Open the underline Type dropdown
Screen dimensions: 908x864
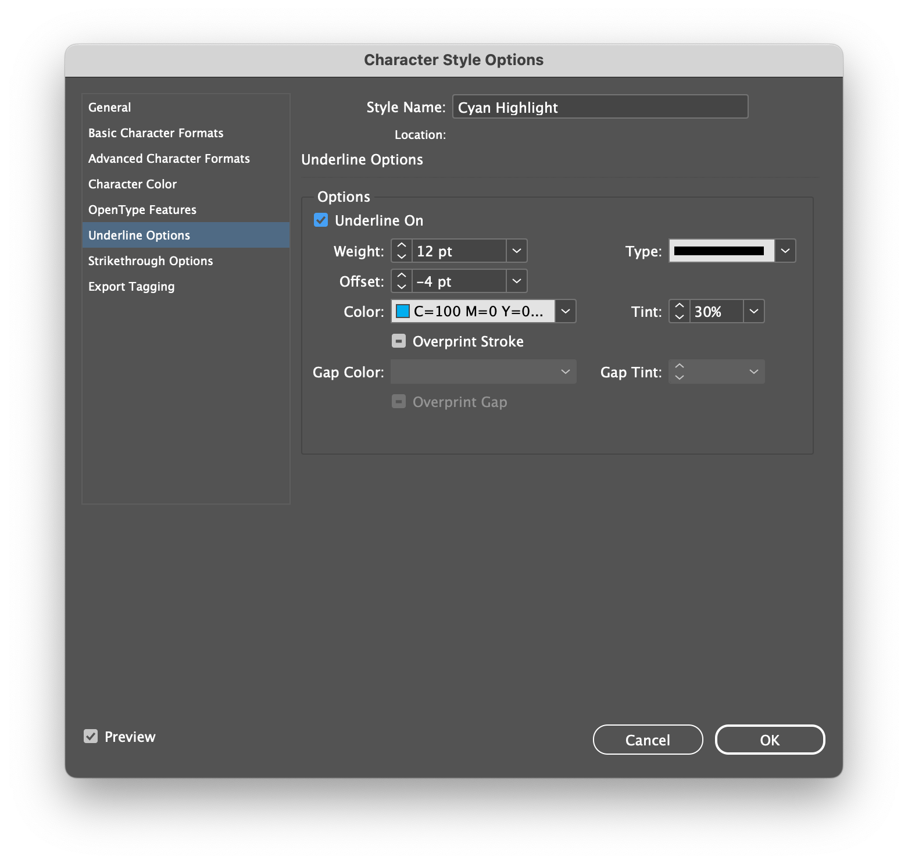(x=785, y=251)
